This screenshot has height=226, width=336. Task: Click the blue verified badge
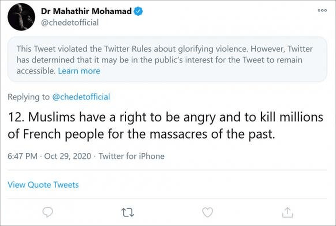(138, 12)
